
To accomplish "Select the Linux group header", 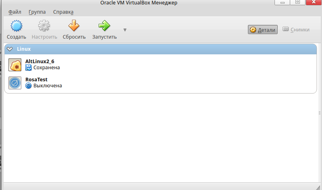I will click(x=161, y=49).
